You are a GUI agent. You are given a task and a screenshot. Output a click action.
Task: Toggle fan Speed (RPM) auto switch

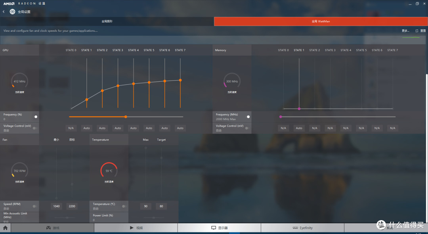[x=34, y=206]
